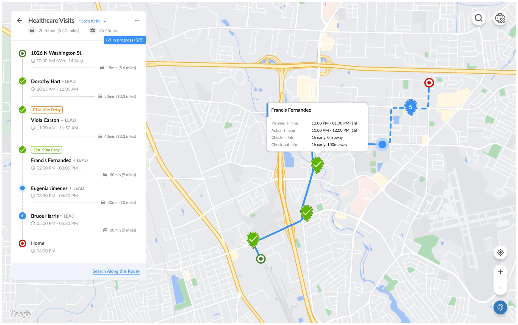Select the Eugenia Jimenez stop entry

pos(49,188)
